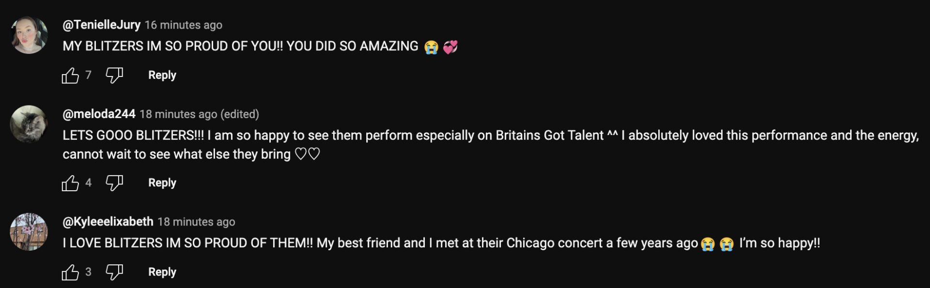Open the "18 minutes ago (edited)" timestamp
Viewport: 930px width, 288px height.
point(199,114)
